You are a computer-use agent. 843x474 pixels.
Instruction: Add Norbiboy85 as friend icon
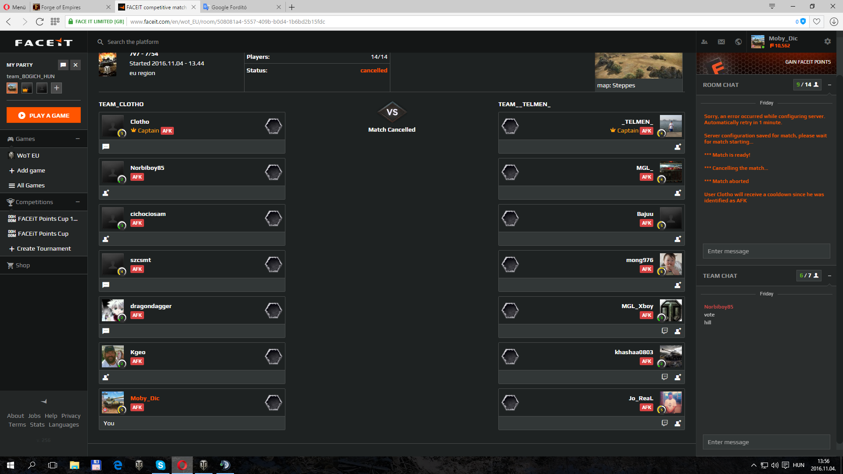click(106, 193)
